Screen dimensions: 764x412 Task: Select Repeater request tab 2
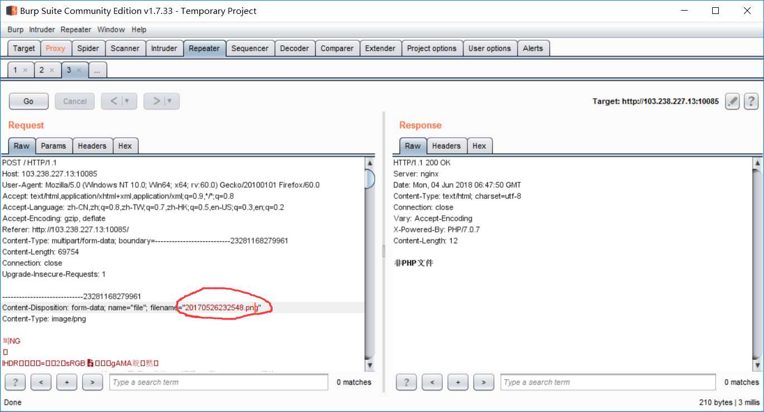click(41, 70)
